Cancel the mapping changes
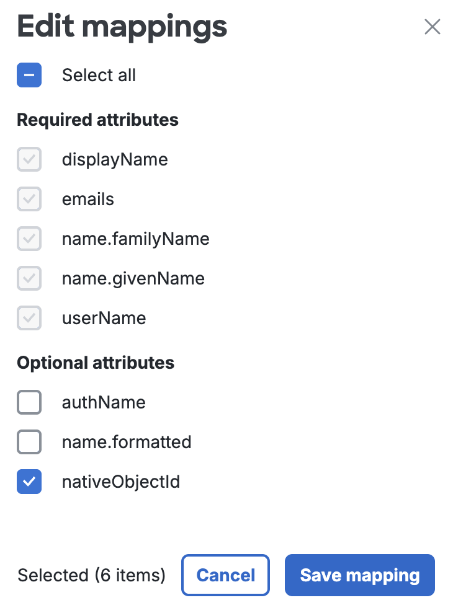 coord(225,575)
